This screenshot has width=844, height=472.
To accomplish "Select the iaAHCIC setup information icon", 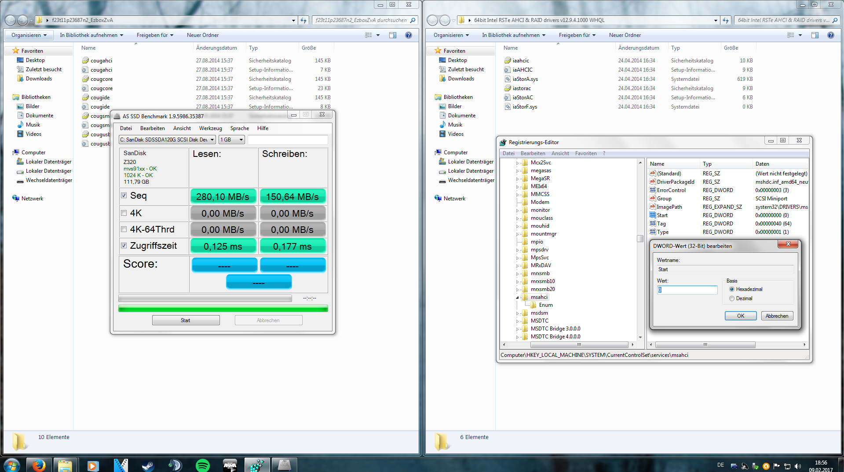I will tap(508, 70).
